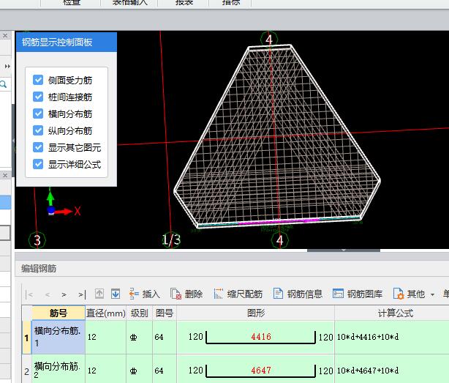Select 计算公式 column header

coord(395,313)
